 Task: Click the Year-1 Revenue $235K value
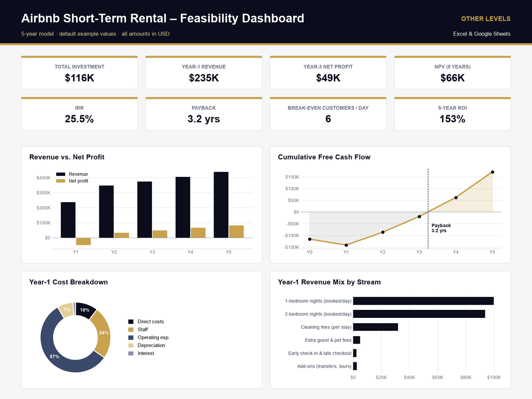[x=203, y=78]
